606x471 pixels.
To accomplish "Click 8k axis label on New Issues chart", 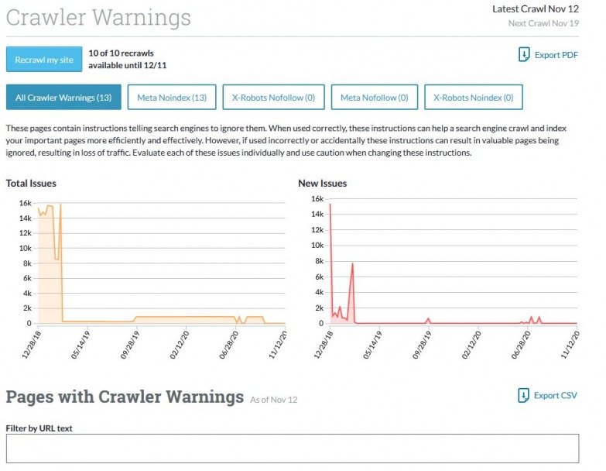I will pos(319,261).
